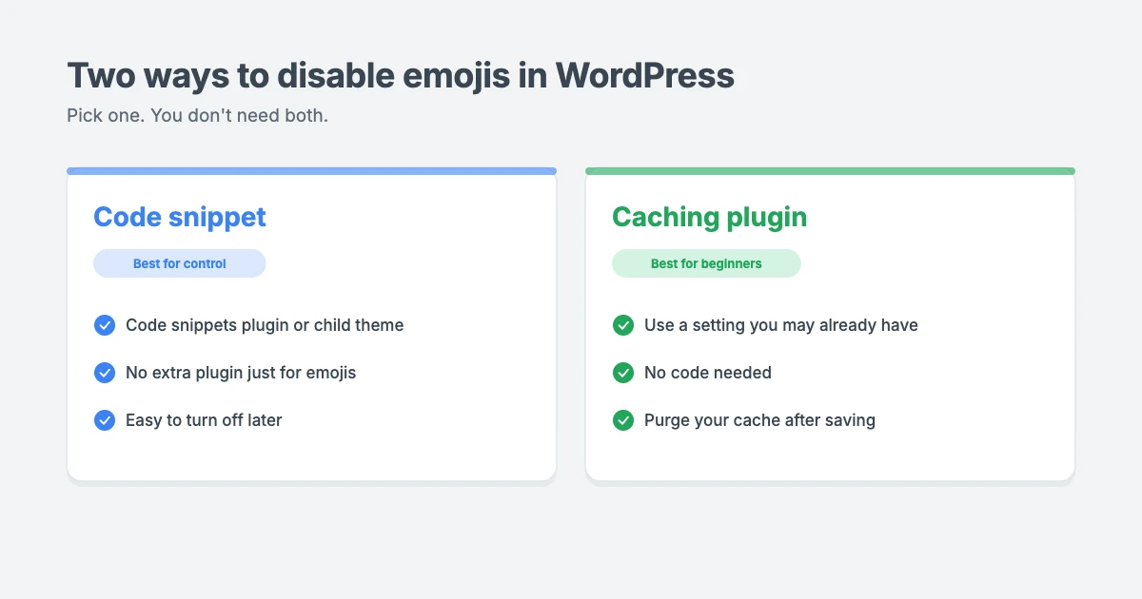Click the text 'No extra plugin just for emojis'
The height and width of the screenshot is (599, 1142).
coord(241,373)
